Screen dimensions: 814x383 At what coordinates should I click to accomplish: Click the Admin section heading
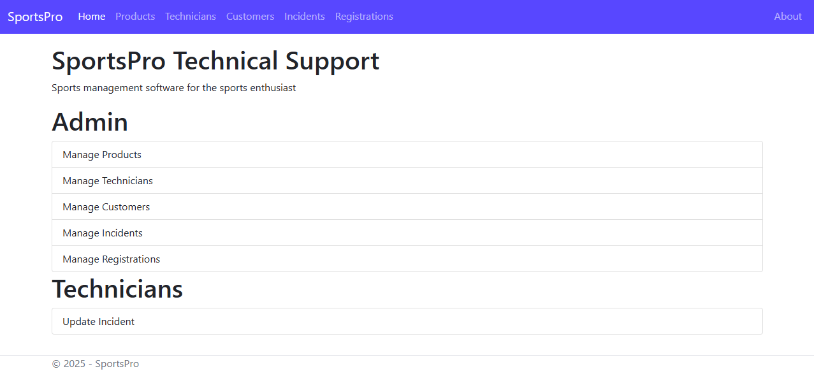tap(90, 122)
